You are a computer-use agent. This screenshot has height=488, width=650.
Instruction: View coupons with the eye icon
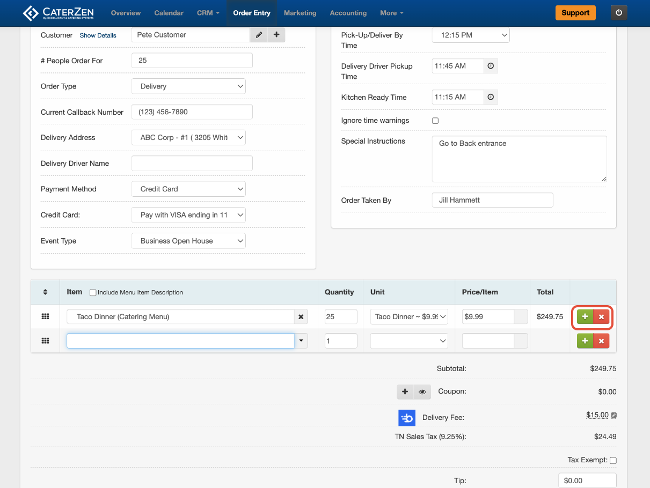click(x=422, y=392)
